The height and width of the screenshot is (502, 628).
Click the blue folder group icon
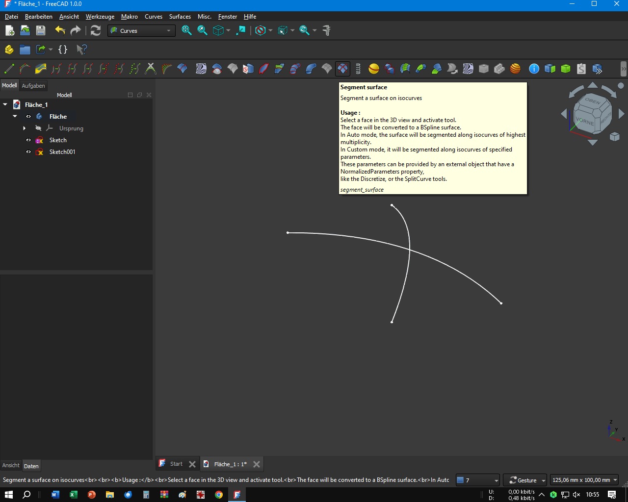point(25,50)
